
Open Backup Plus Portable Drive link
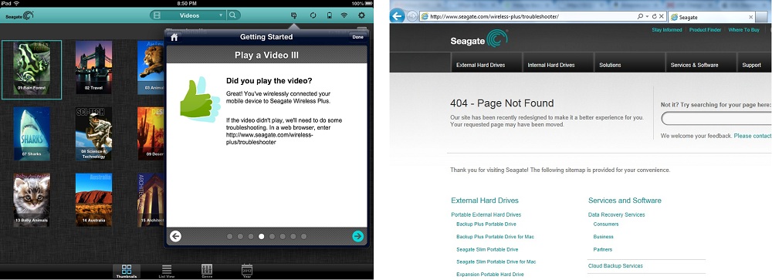pyautogui.click(x=486, y=224)
